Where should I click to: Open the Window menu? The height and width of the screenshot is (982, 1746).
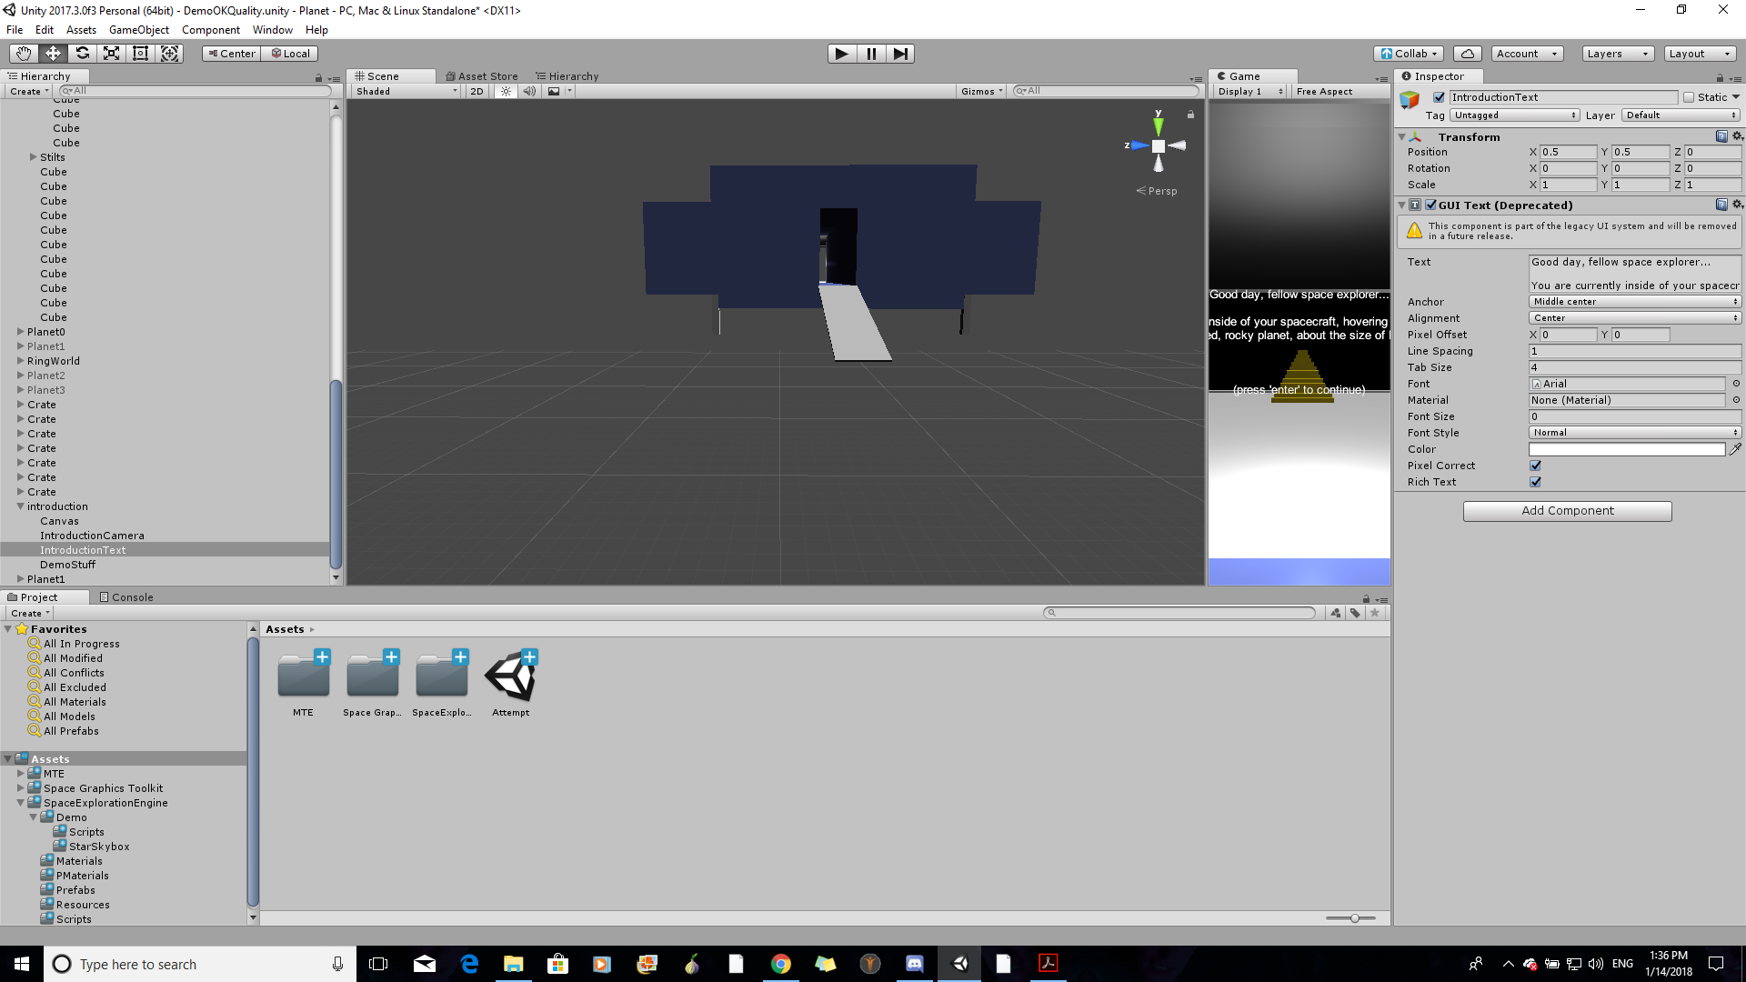coord(272,30)
